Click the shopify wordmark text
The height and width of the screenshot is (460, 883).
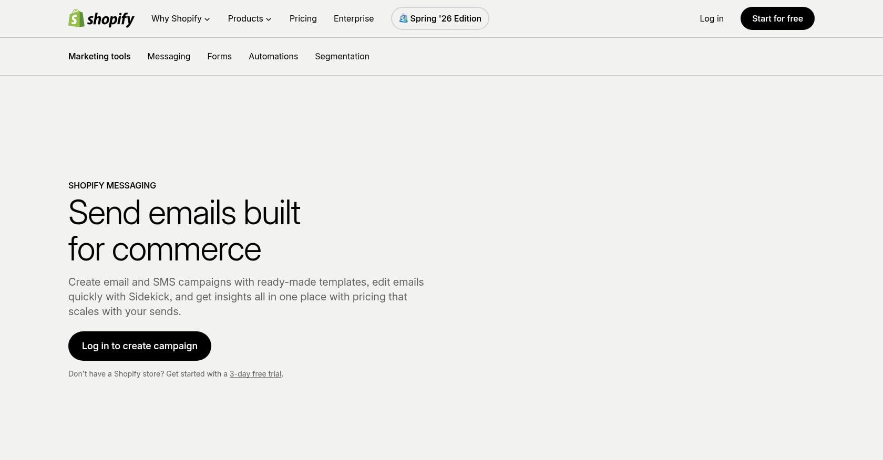click(110, 19)
